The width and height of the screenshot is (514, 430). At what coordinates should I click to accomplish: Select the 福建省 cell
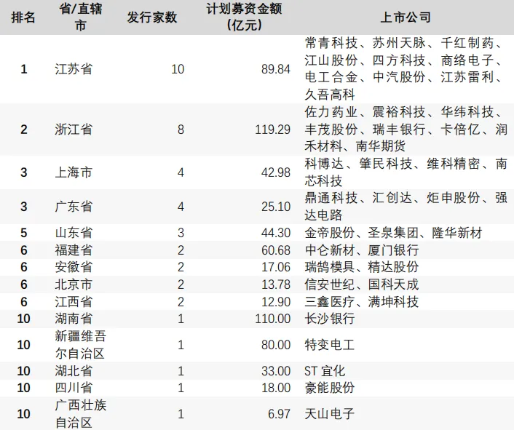click(74, 250)
